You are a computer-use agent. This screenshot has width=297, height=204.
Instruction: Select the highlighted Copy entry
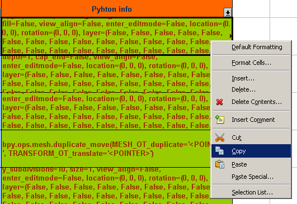(x=251, y=151)
